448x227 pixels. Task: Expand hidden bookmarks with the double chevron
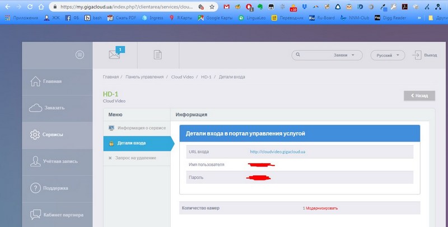coord(419,18)
